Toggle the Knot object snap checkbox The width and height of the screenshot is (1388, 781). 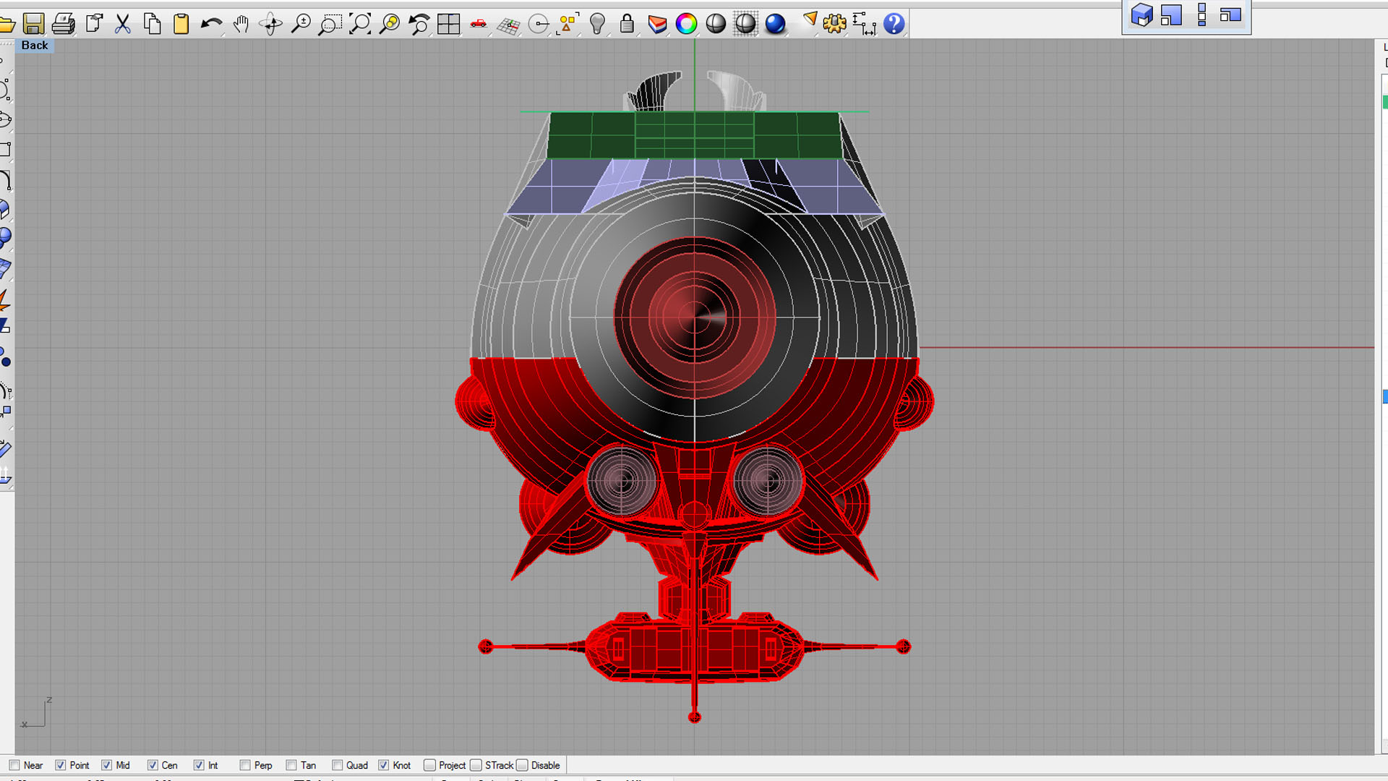coord(384,765)
